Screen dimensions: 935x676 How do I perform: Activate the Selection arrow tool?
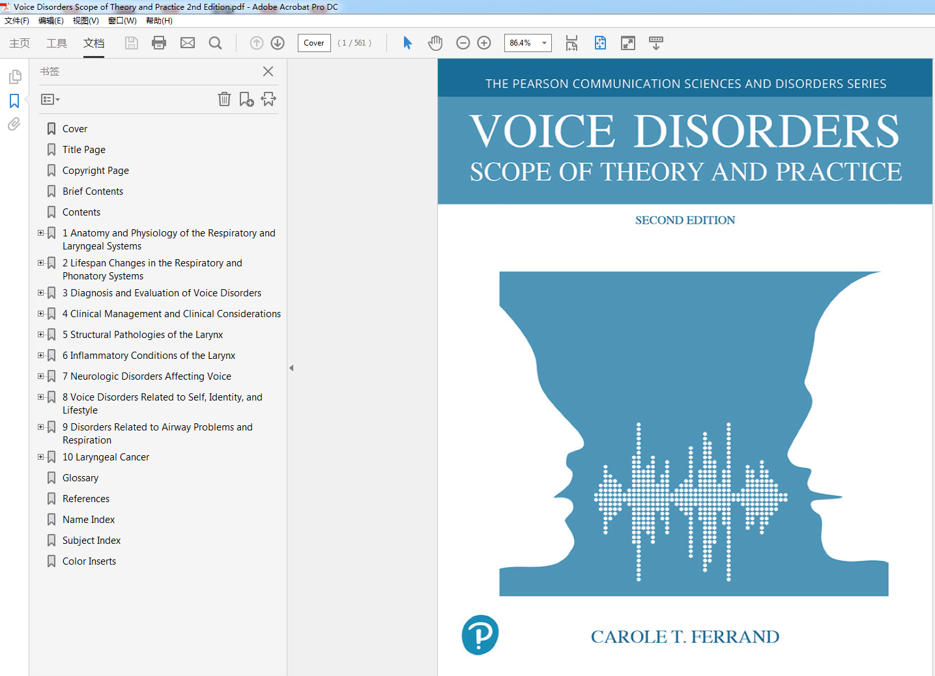click(407, 43)
